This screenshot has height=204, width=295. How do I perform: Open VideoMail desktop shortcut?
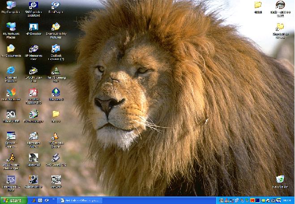pos(33,157)
